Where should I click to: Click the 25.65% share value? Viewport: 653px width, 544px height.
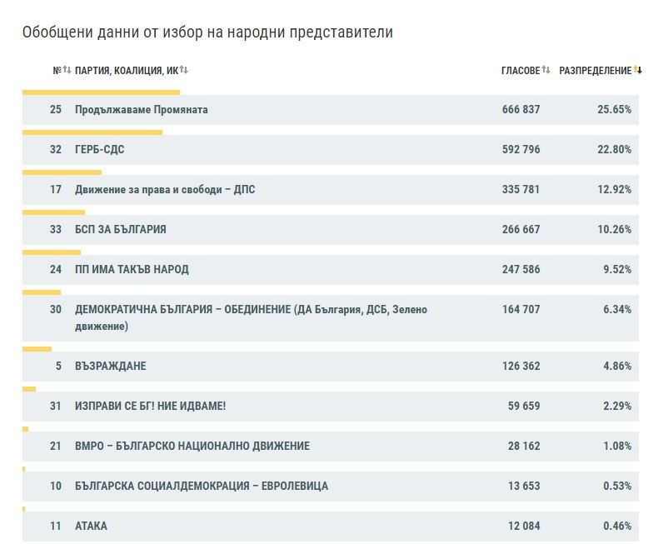(615, 110)
